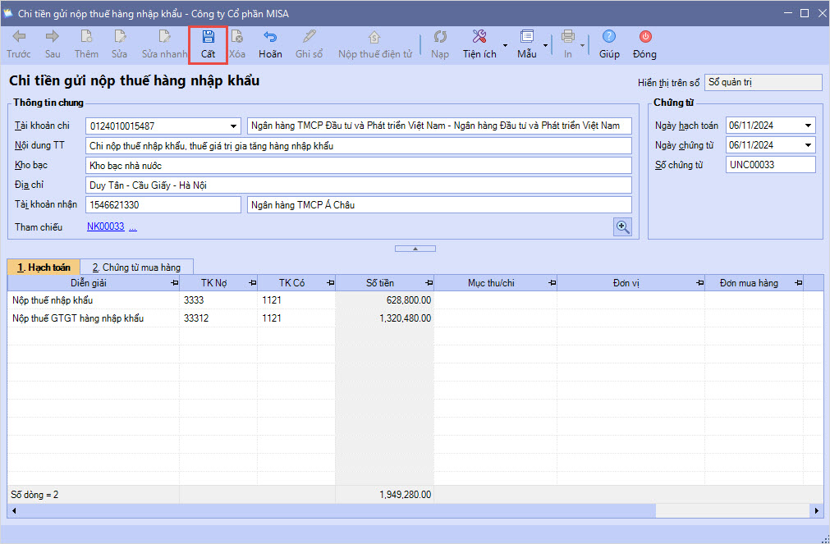The height and width of the screenshot is (544, 830).
Task: Switch to Chứng từ mua hàng tab
Action: (136, 267)
